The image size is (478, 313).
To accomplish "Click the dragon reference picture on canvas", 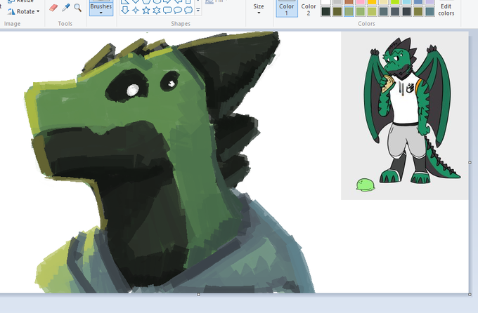I will (404, 116).
